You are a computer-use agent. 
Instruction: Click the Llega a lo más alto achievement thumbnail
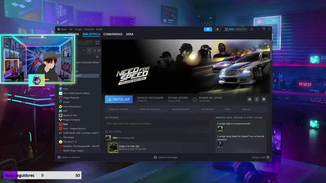click(x=113, y=148)
